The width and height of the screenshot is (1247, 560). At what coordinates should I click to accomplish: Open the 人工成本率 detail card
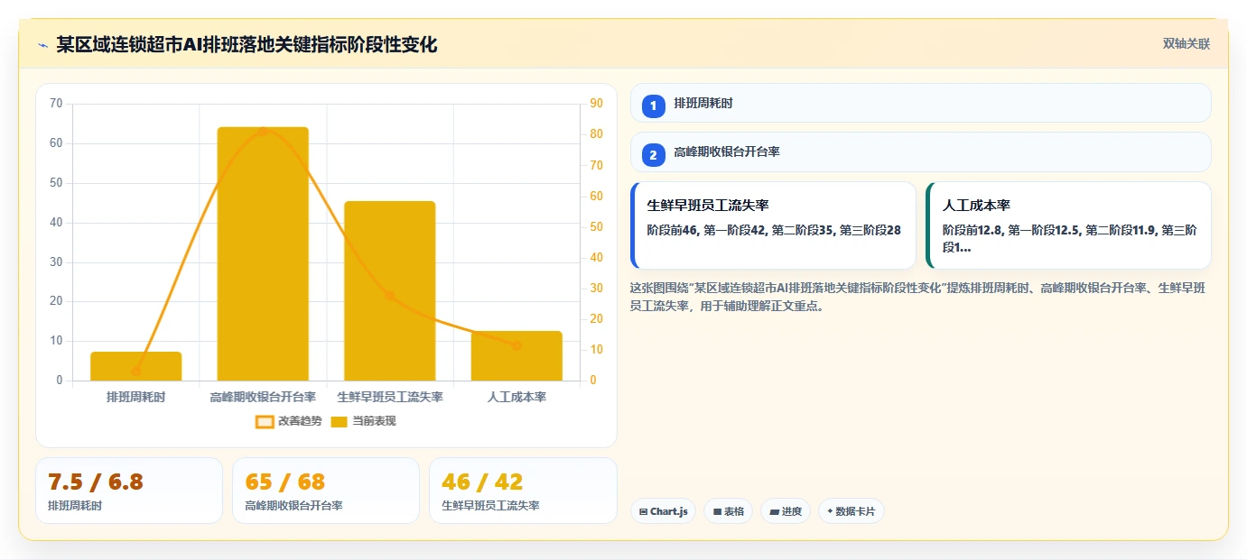(1068, 225)
